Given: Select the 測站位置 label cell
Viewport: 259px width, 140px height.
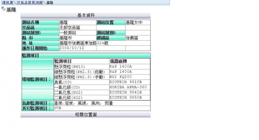Looking at the screenshot, I should pyautogui.click(x=111, y=22).
